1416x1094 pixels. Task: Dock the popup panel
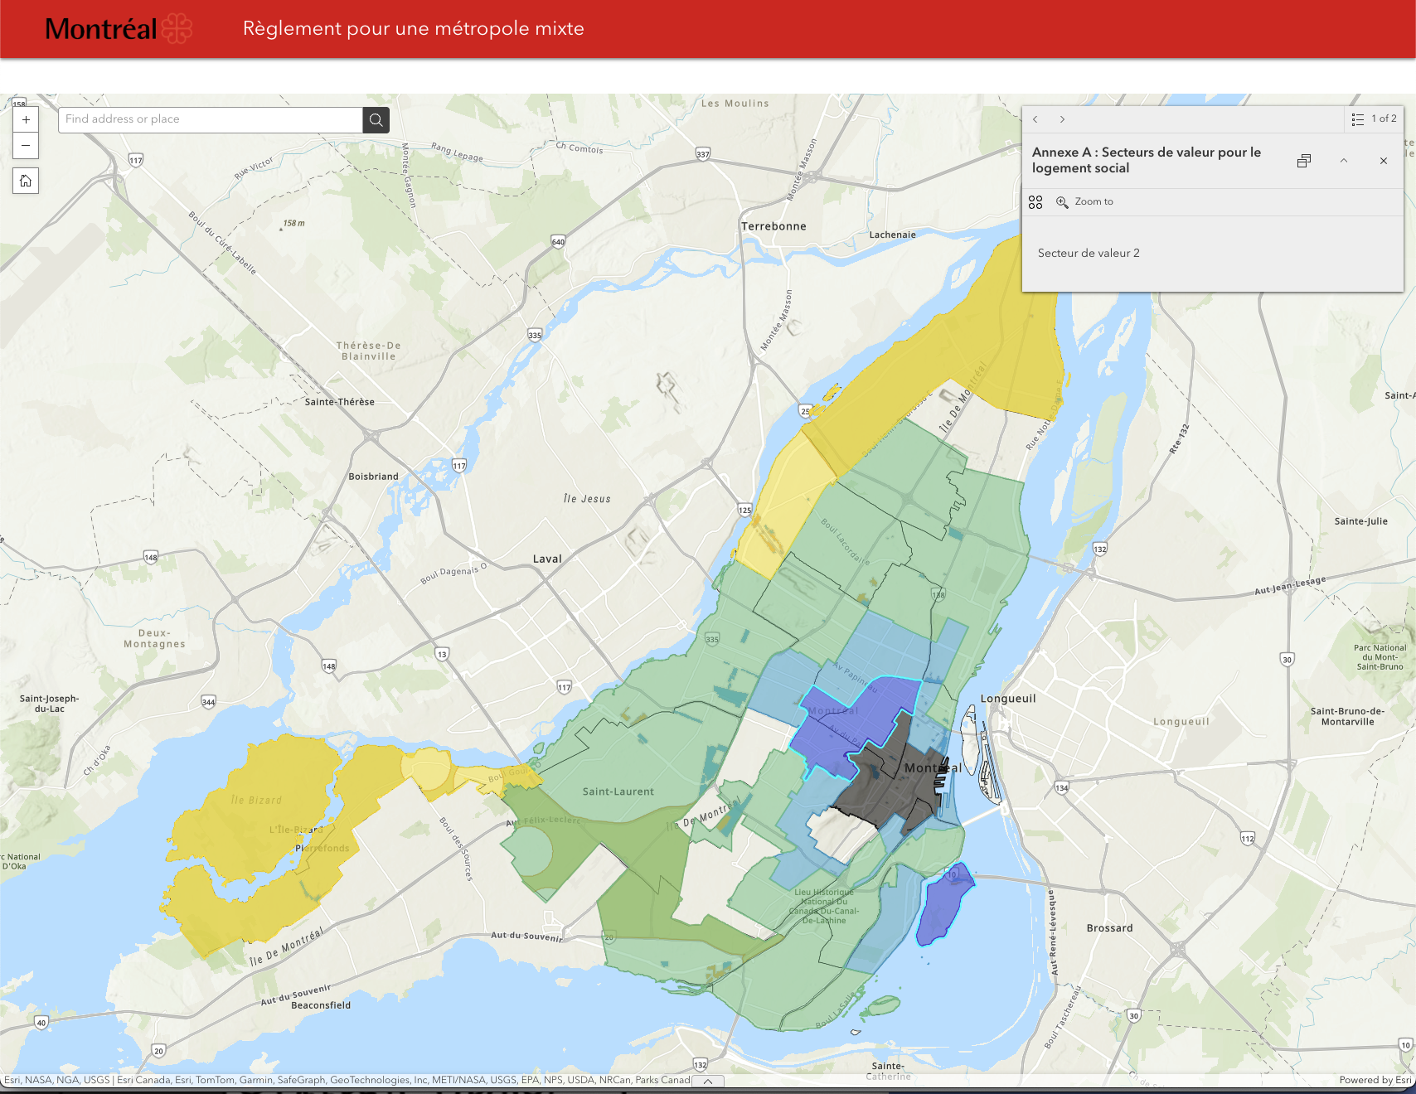coord(1304,161)
